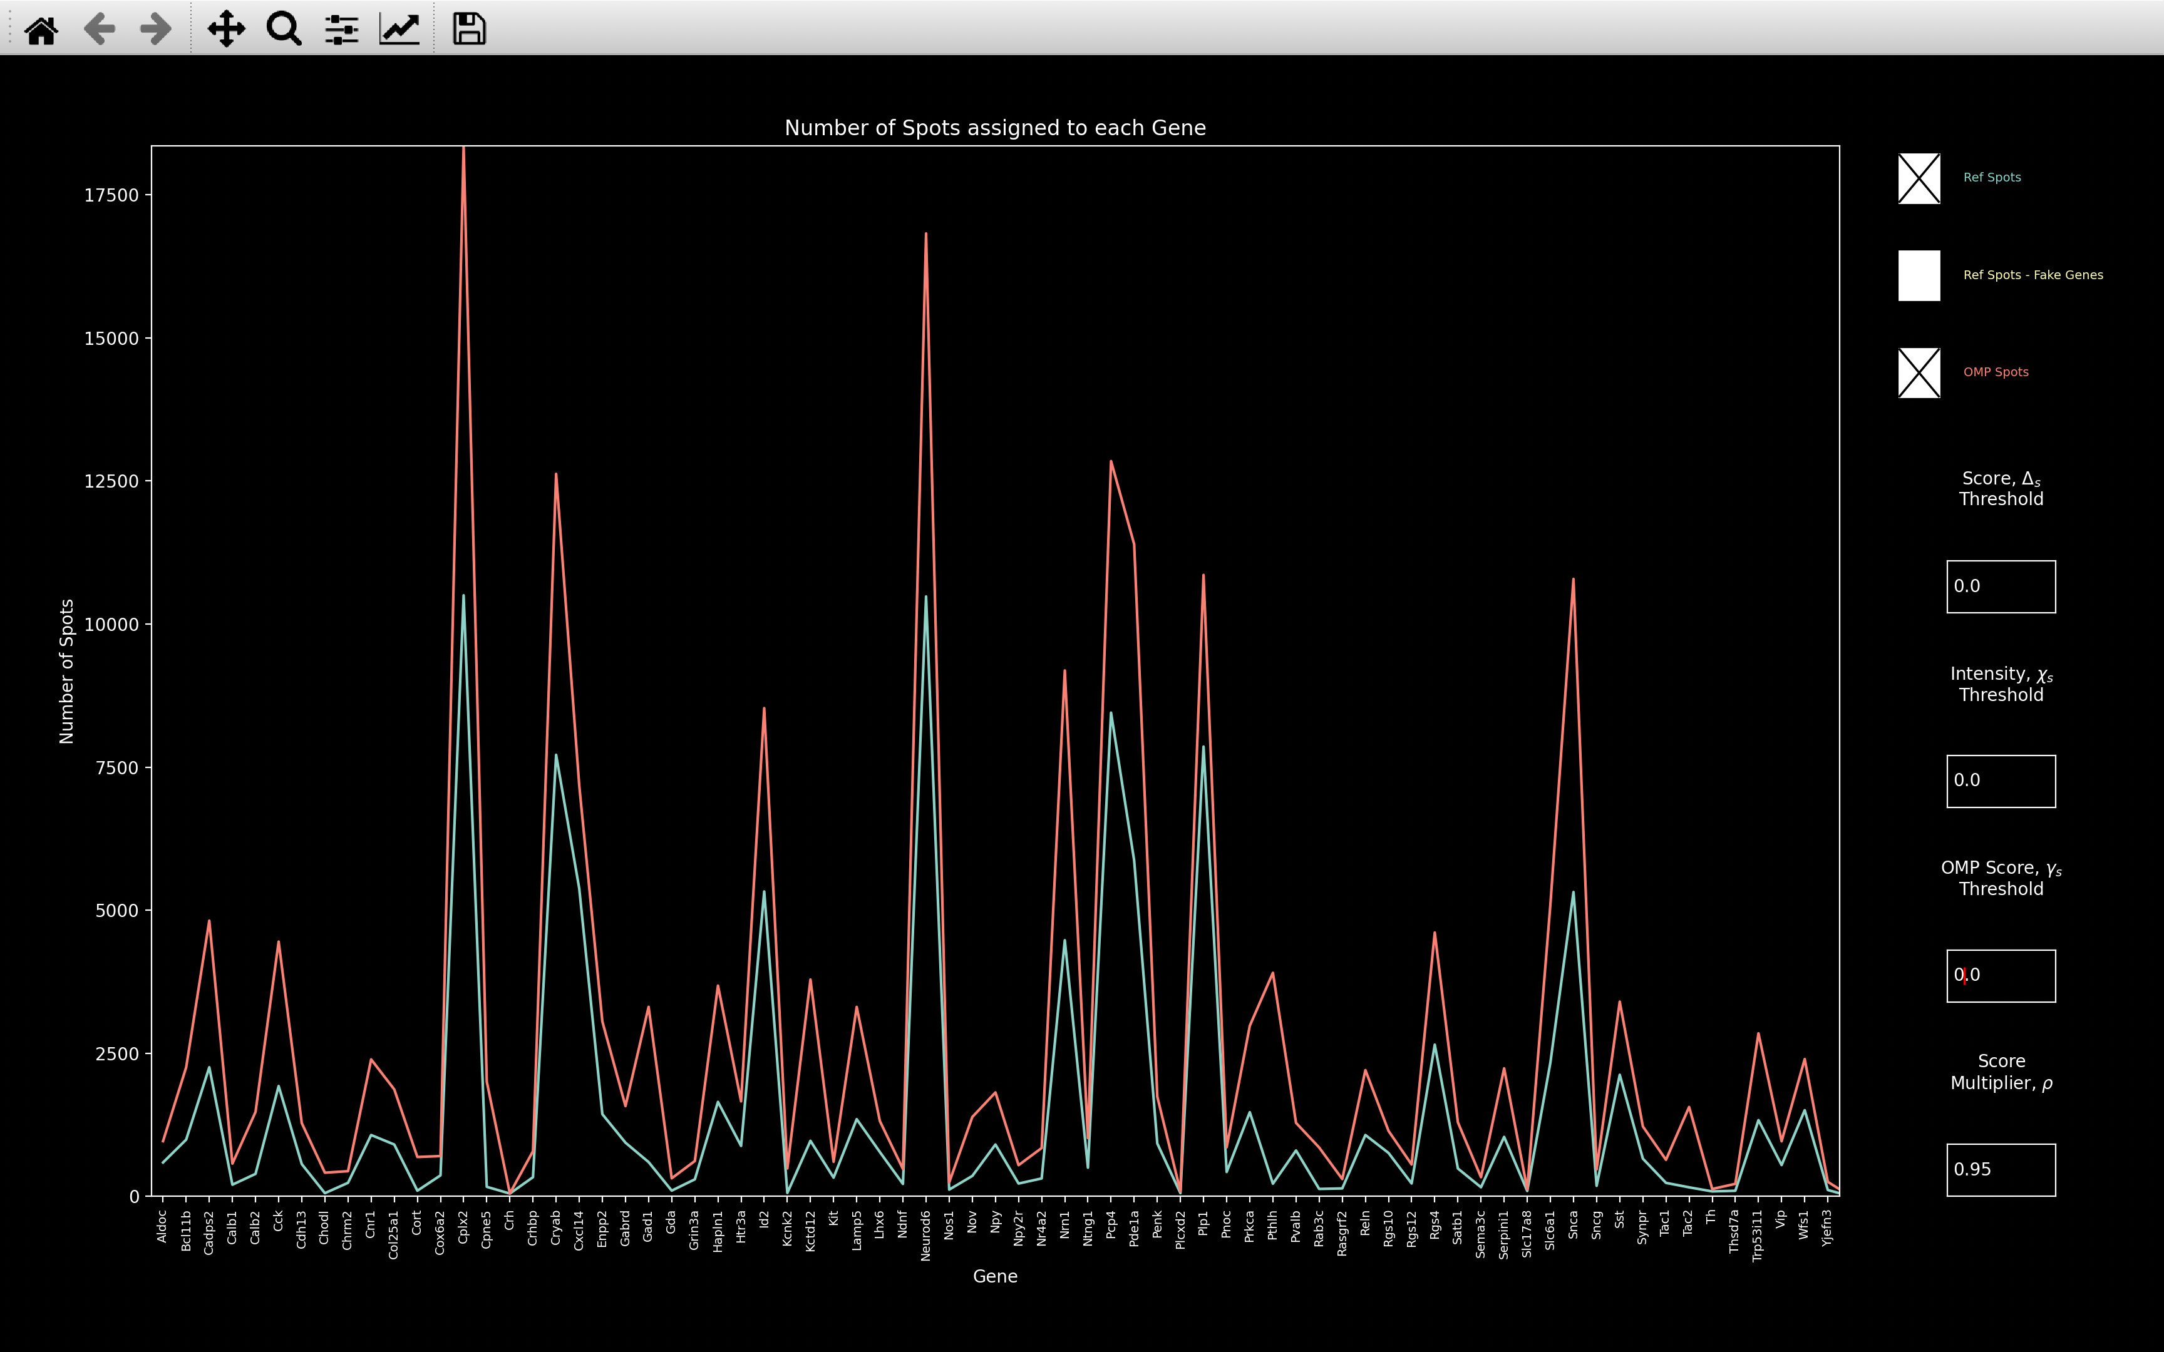Image resolution: width=2164 pixels, height=1352 pixels.
Task: Click the 'Score, Δs Threshold' label
Action: coord(2001,489)
